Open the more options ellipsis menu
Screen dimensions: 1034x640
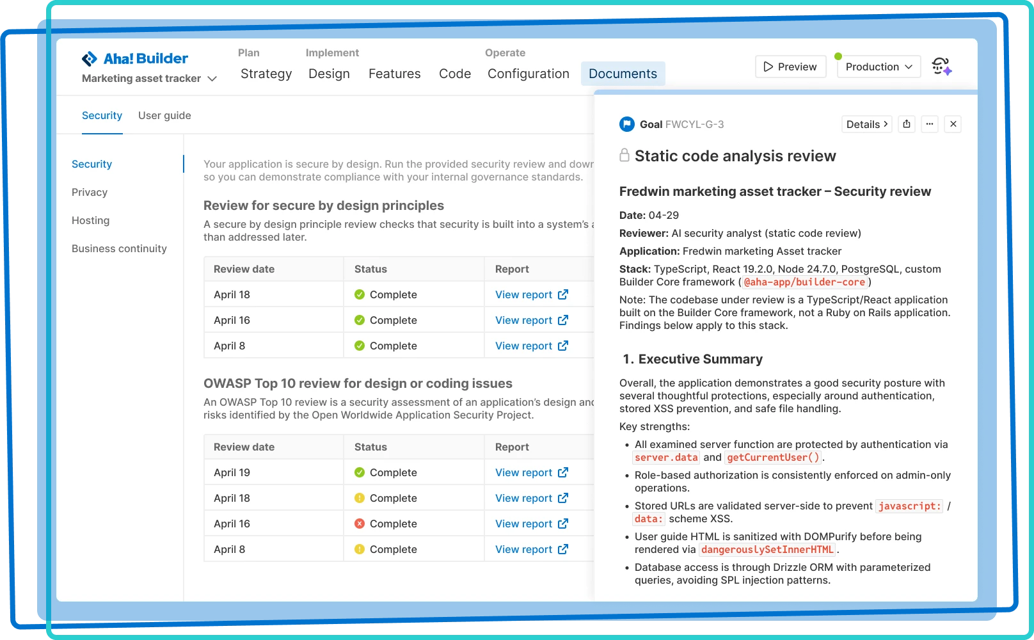coord(930,124)
